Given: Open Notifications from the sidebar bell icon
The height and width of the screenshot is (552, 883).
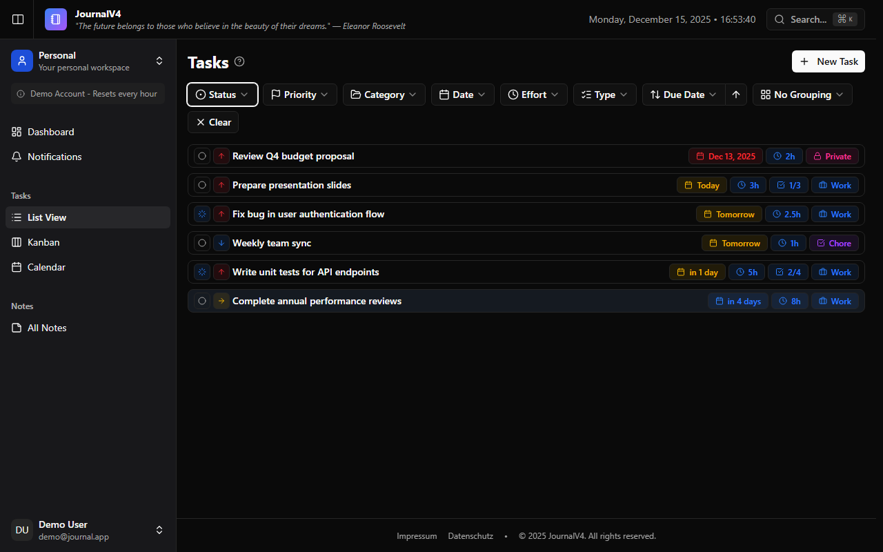Looking at the screenshot, I should [17, 157].
